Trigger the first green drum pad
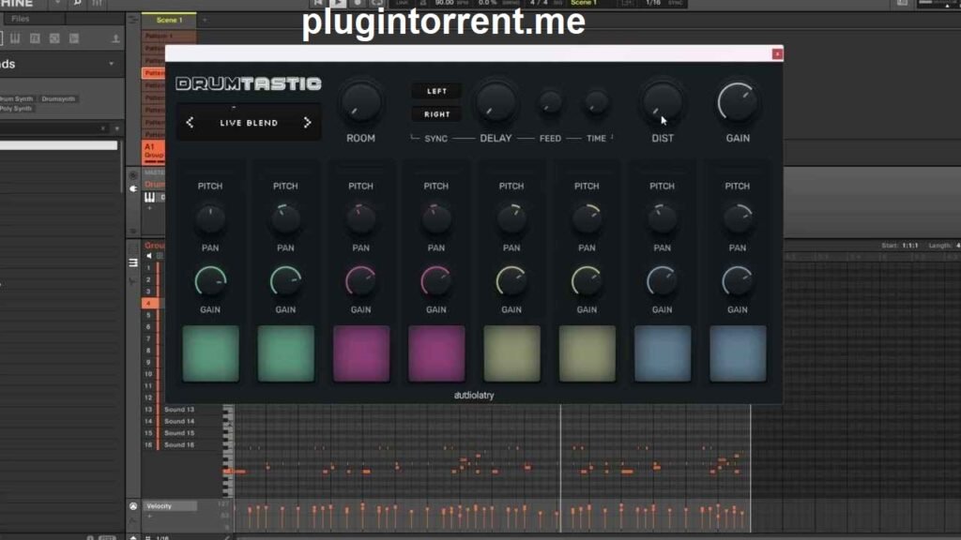The image size is (961, 540). (x=210, y=353)
